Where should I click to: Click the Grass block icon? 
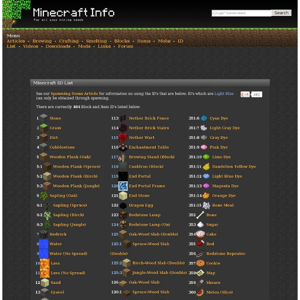click(43, 128)
